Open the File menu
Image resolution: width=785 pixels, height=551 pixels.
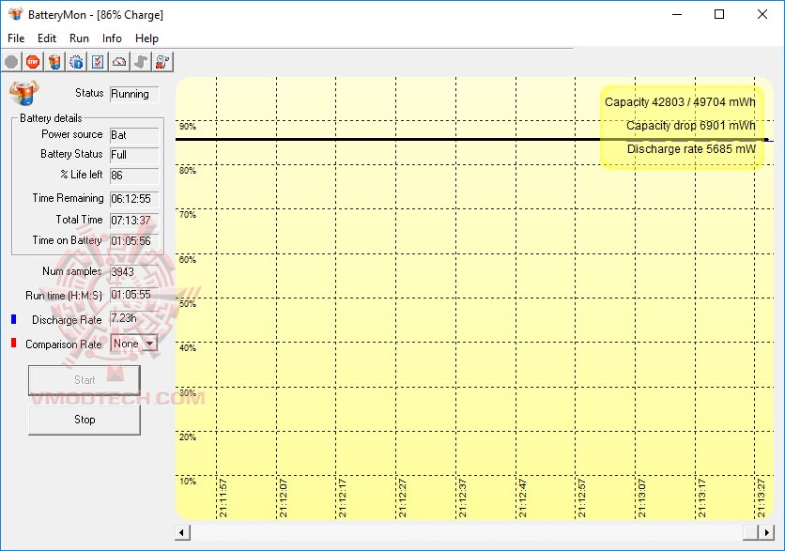16,38
